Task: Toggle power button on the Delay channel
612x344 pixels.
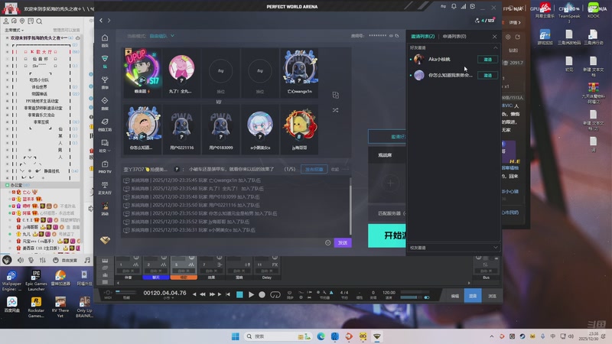Action: 275,258
